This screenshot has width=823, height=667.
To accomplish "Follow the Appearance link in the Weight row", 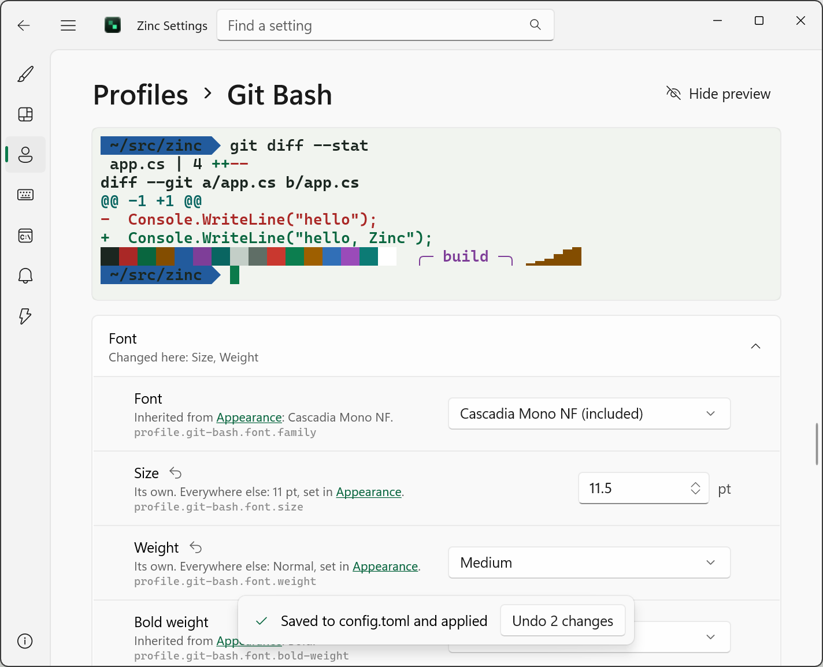I will tap(385, 567).
